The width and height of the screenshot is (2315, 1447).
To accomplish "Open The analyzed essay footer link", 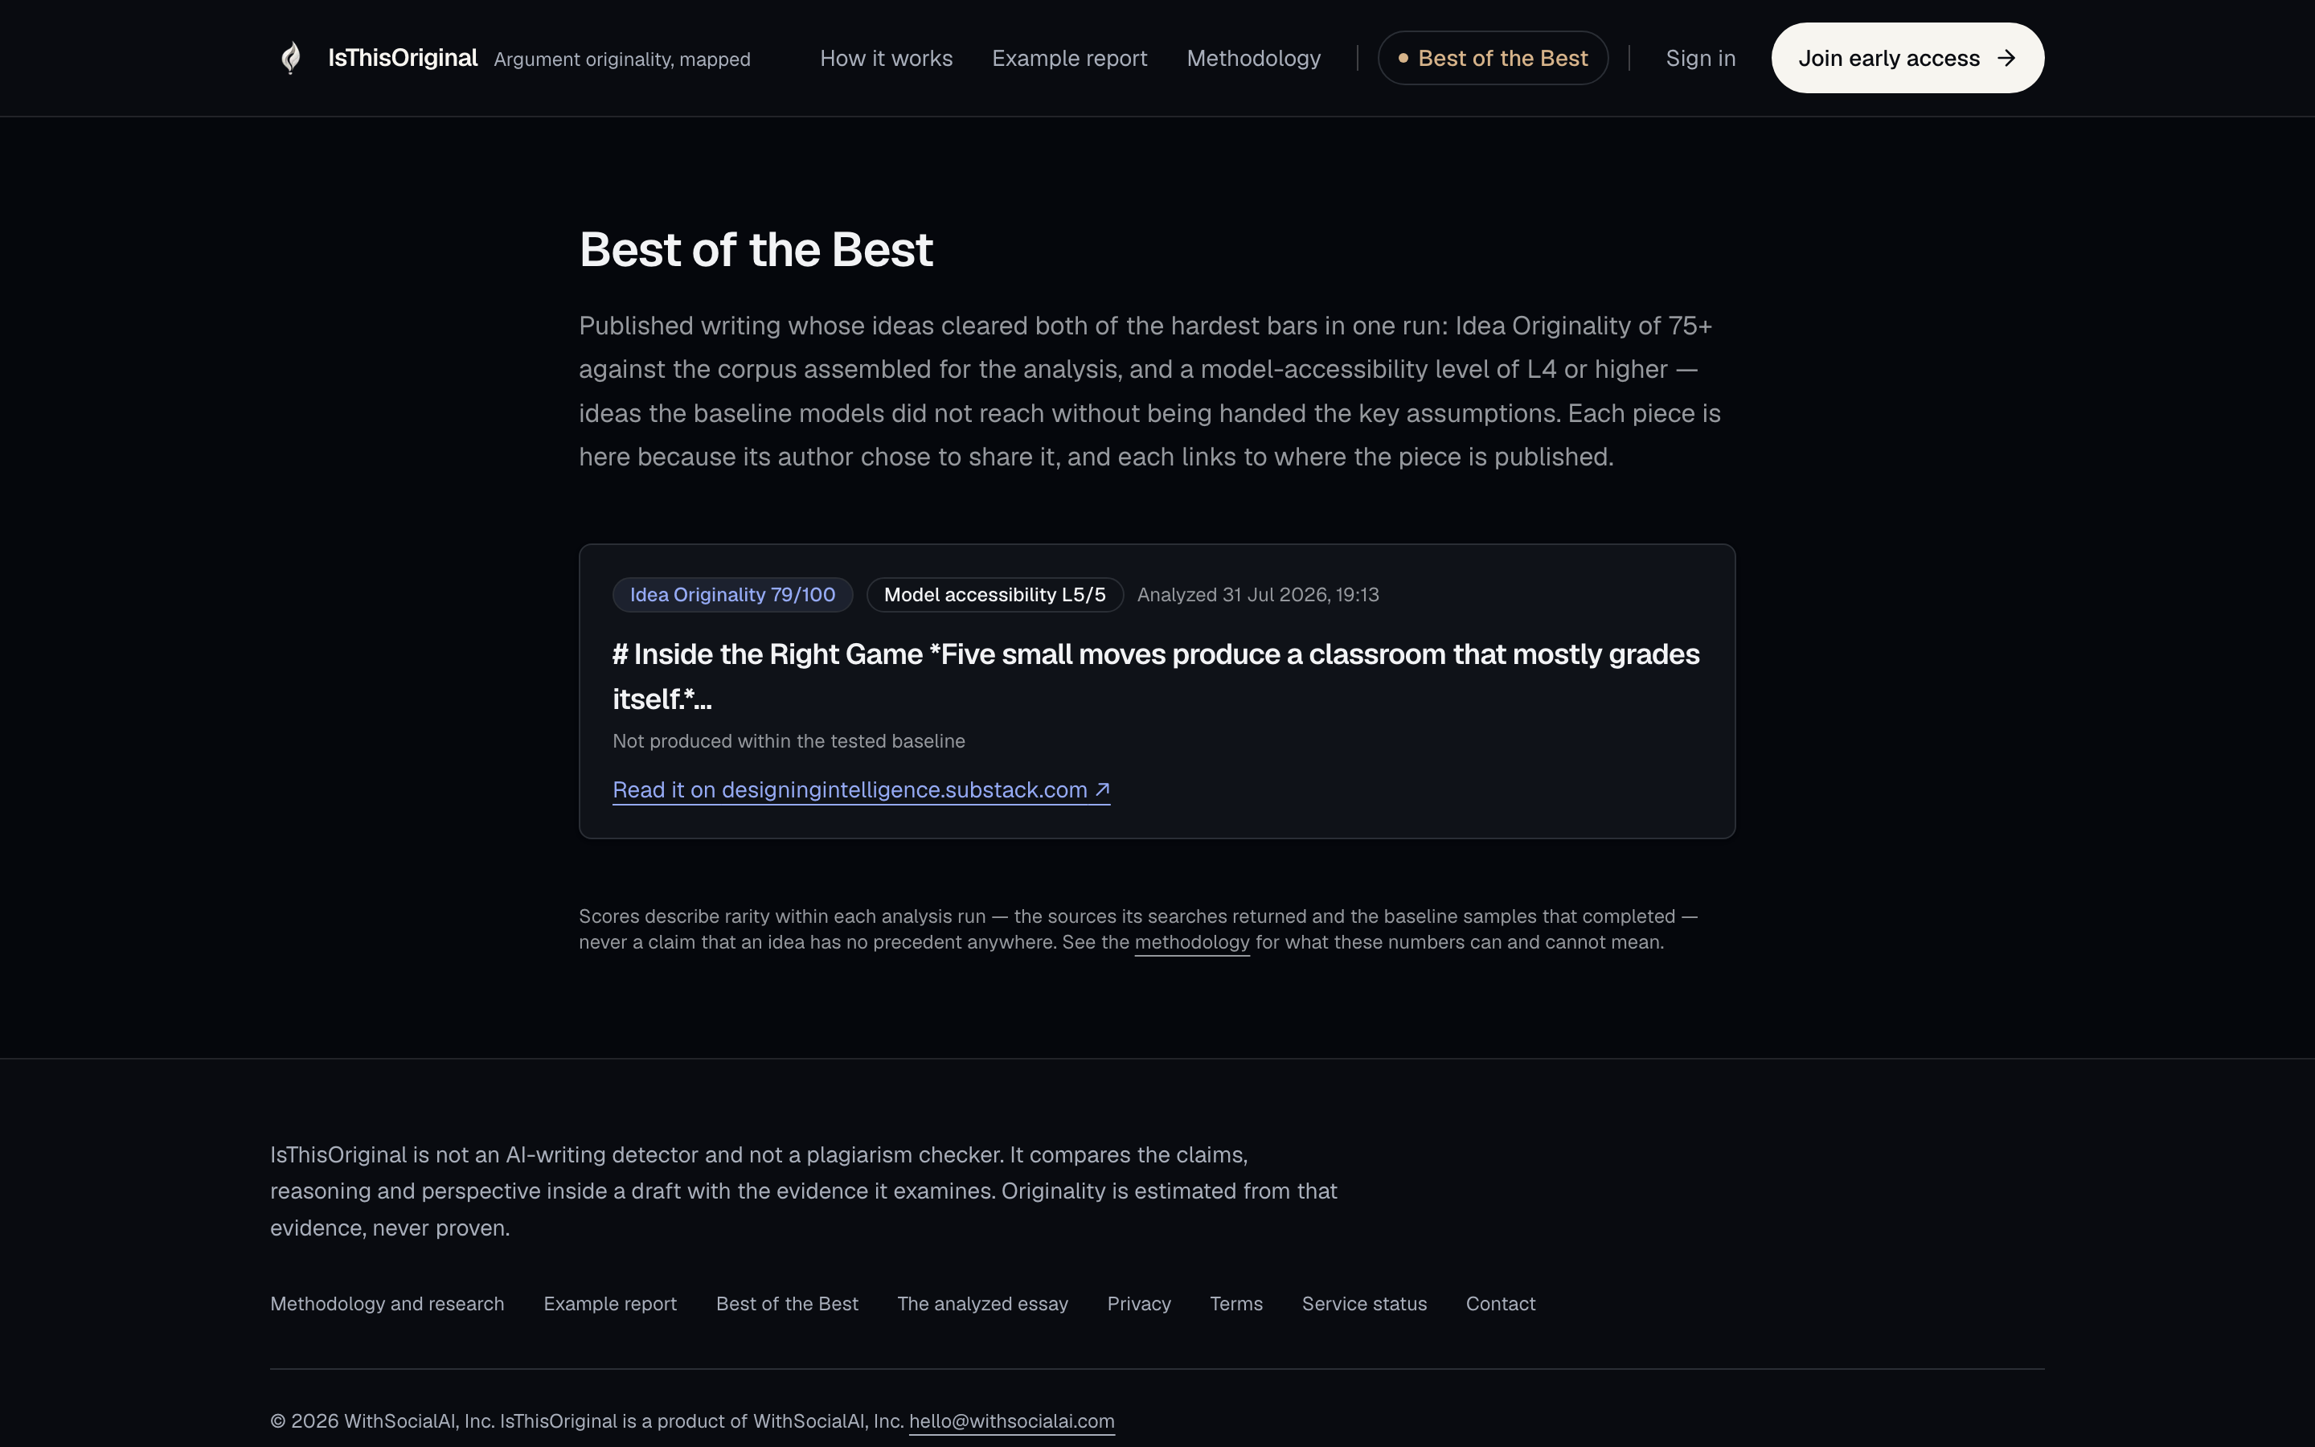I will [982, 1303].
